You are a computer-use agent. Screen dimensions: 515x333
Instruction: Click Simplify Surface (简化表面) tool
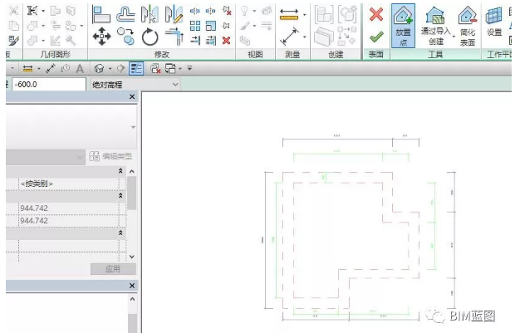coord(468,27)
